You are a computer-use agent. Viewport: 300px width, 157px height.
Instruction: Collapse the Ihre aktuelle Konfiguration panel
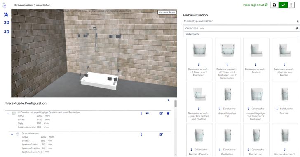pyautogui.click(x=169, y=100)
